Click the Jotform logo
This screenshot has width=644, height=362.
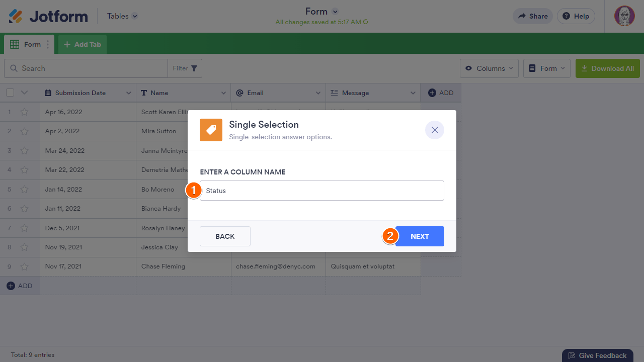tap(48, 16)
